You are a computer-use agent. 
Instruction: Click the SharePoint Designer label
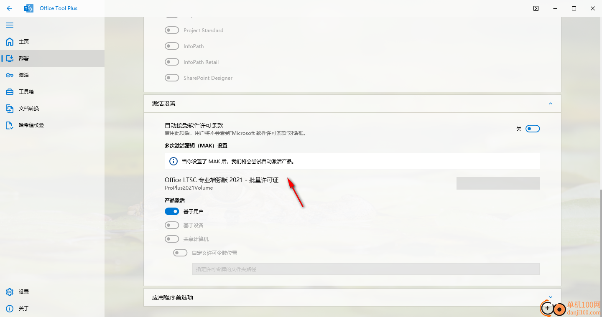(x=208, y=78)
